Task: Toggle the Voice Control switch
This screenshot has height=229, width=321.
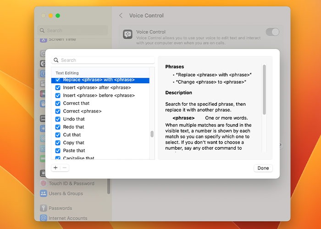Action: 272,32
